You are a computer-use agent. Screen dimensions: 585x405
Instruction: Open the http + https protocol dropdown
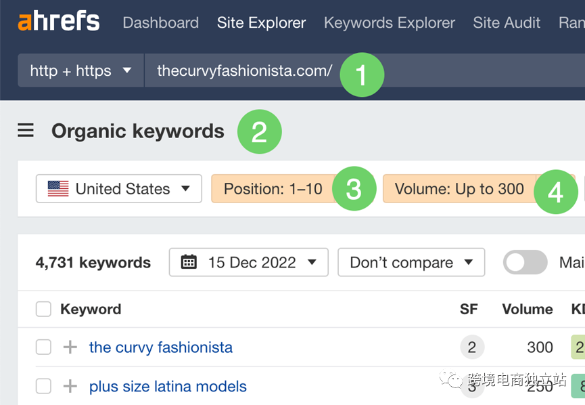(80, 70)
